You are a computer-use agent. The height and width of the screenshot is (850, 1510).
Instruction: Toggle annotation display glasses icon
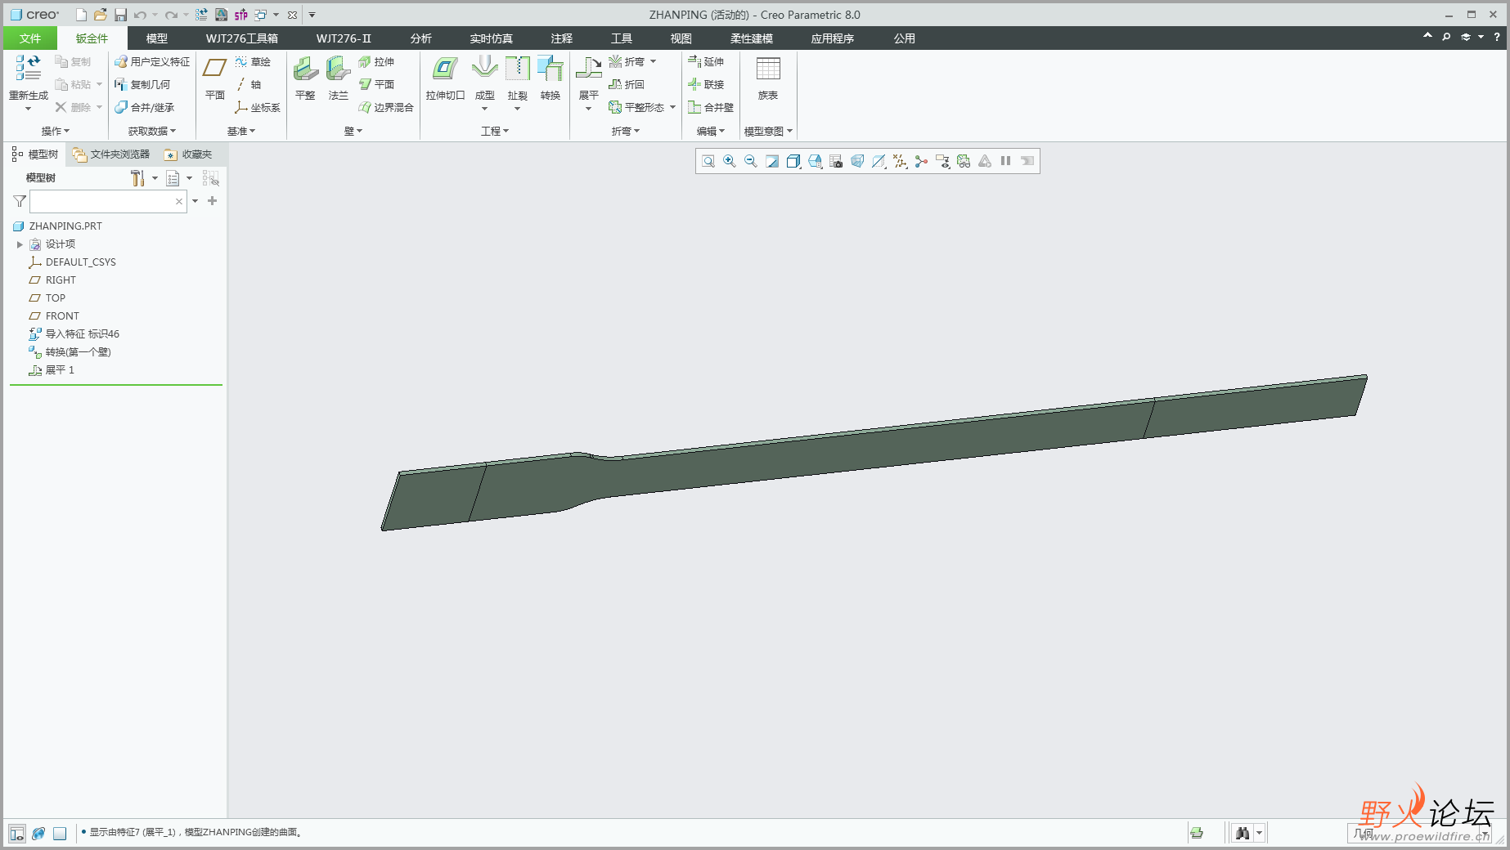pos(964,162)
